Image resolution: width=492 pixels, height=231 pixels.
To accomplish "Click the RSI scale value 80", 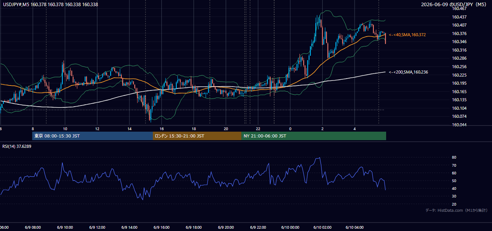I will click(x=454, y=157).
